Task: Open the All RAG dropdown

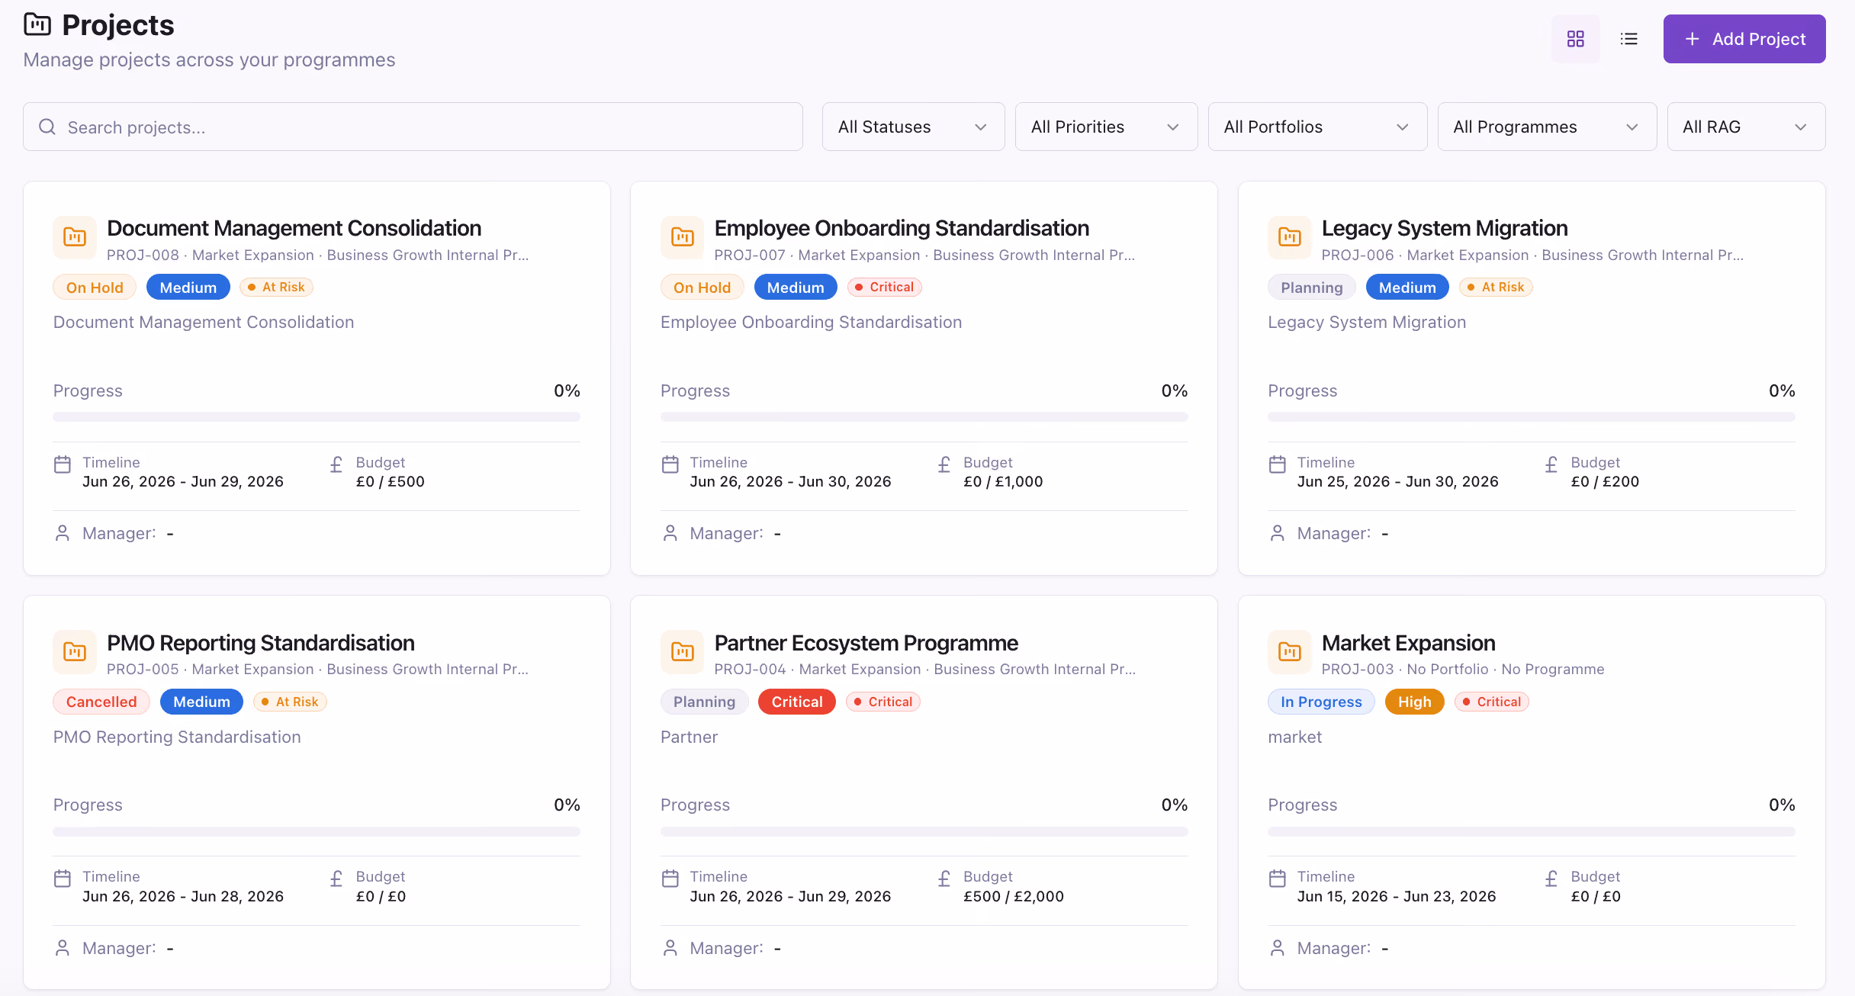Action: [x=1746, y=127]
